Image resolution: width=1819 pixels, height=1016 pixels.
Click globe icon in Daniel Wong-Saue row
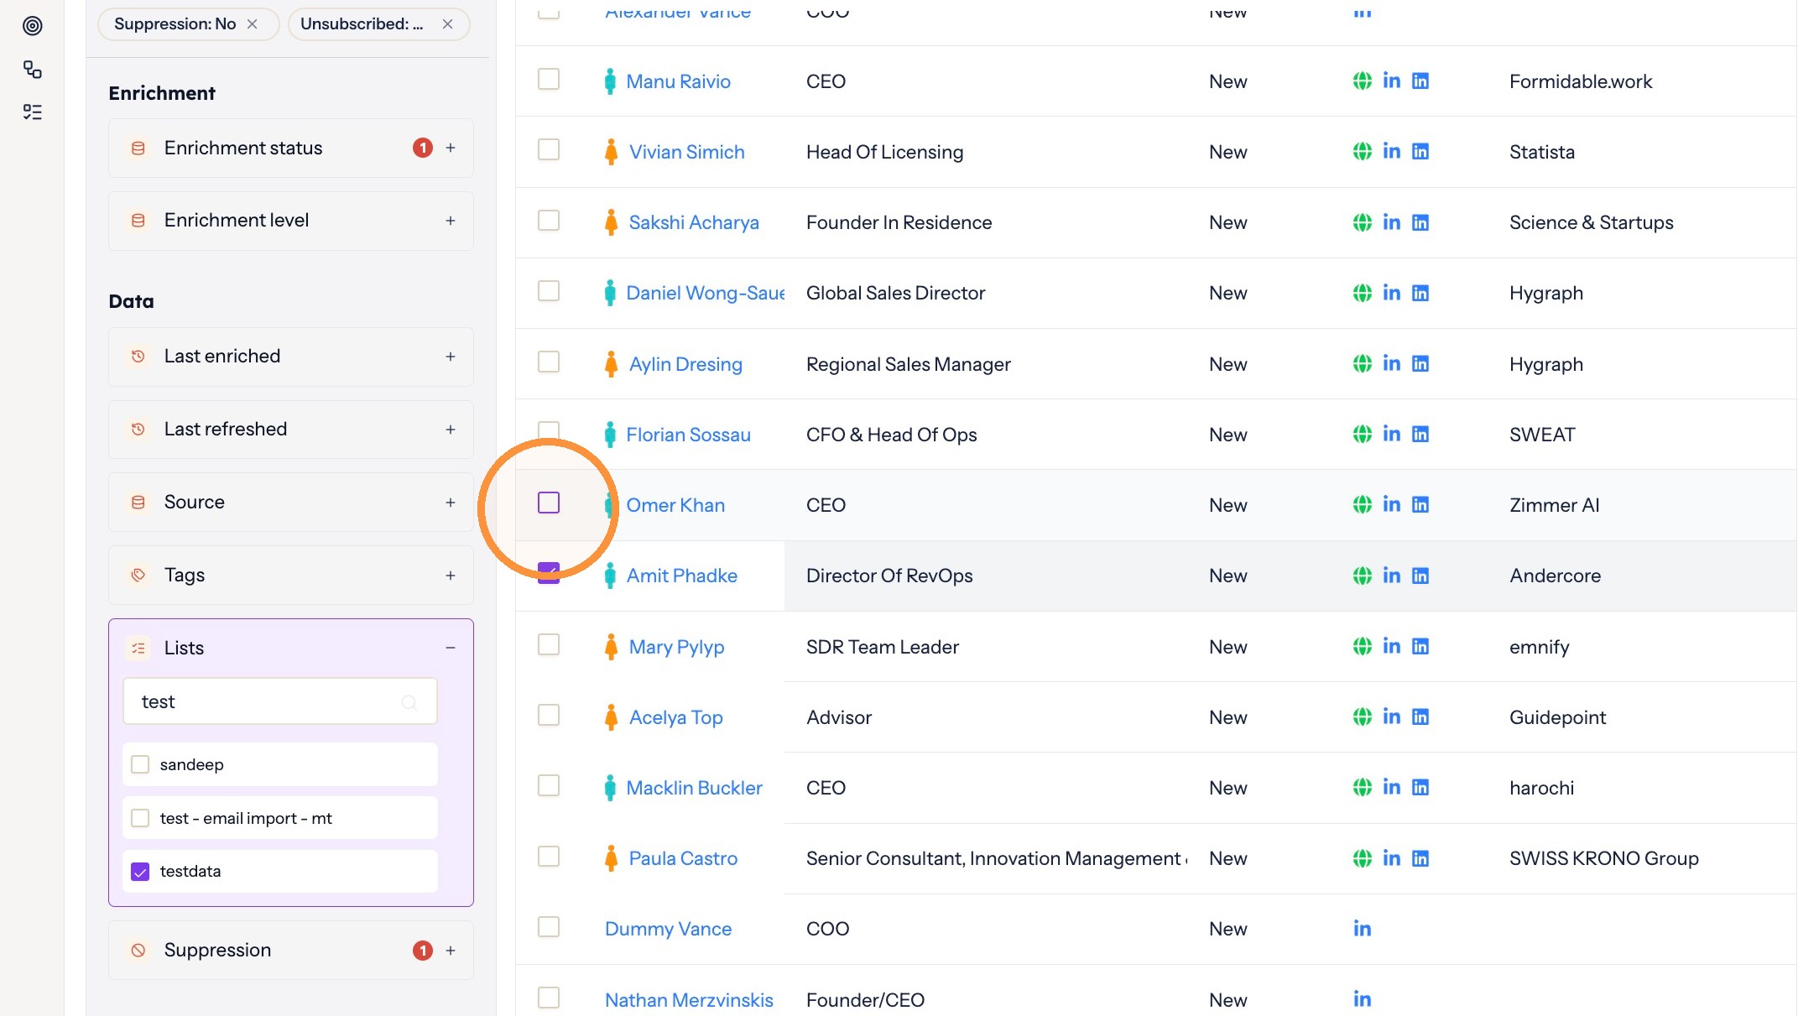1363,293
